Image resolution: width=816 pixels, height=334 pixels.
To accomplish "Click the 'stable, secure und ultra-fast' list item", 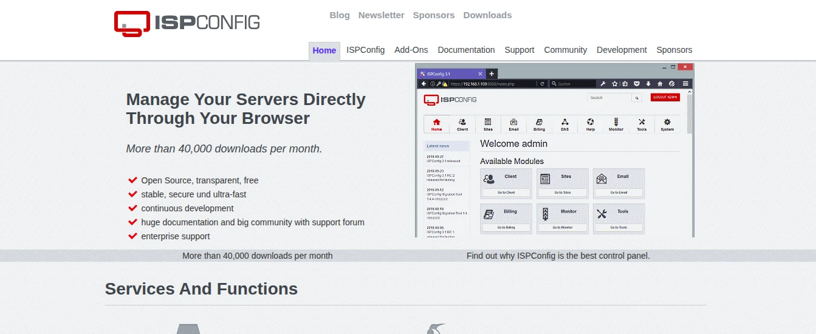I will [x=194, y=194].
